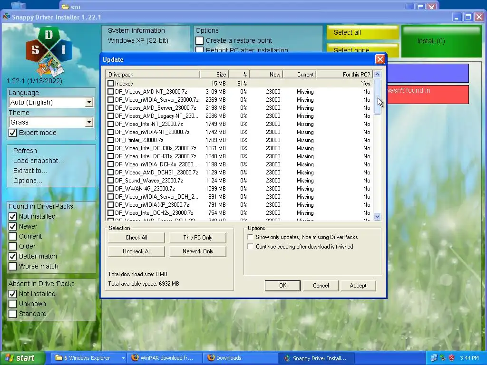The height and width of the screenshot is (365, 487).
Task: Check DP_Sound_Waves_23000.7z checkbox
Action: (110, 180)
